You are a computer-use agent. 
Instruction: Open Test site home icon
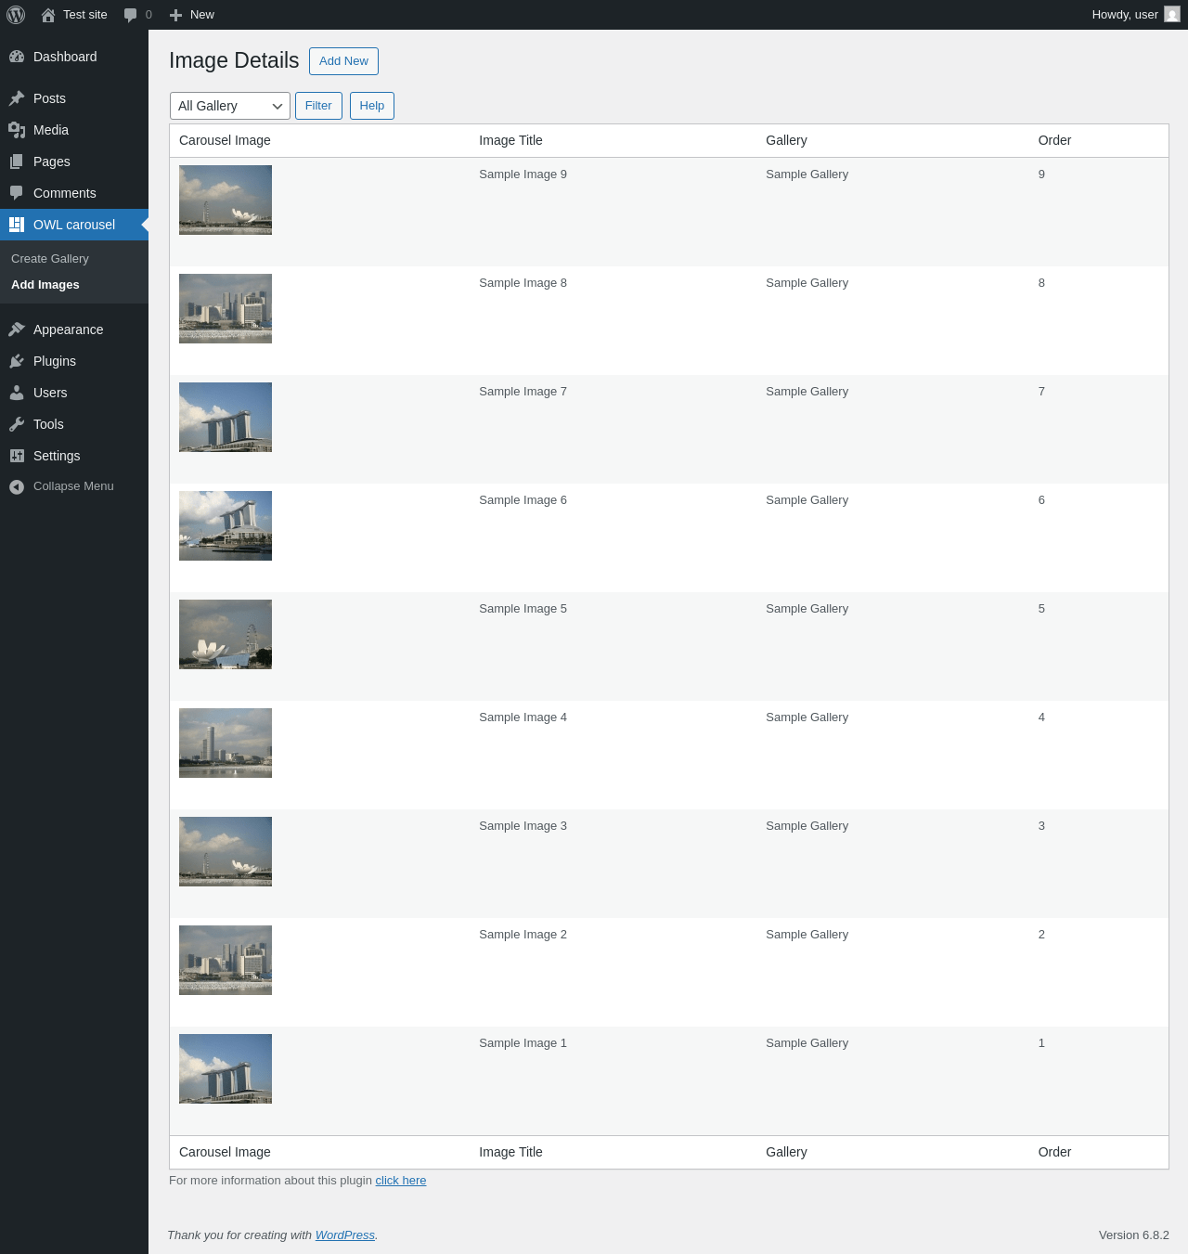48,15
